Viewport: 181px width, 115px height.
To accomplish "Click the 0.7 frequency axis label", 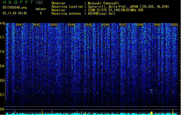I will click(x=2, y=95).
